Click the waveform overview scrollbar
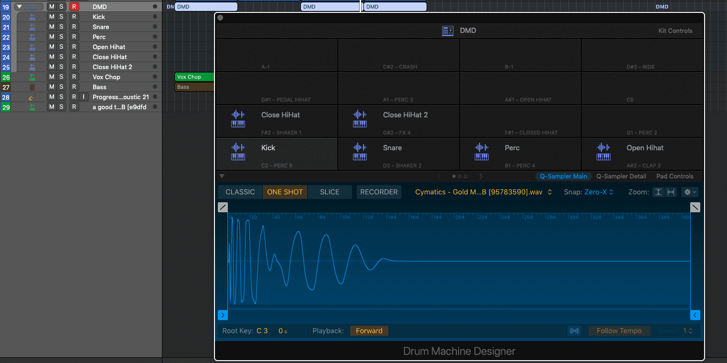The image size is (727, 363). coord(459,307)
